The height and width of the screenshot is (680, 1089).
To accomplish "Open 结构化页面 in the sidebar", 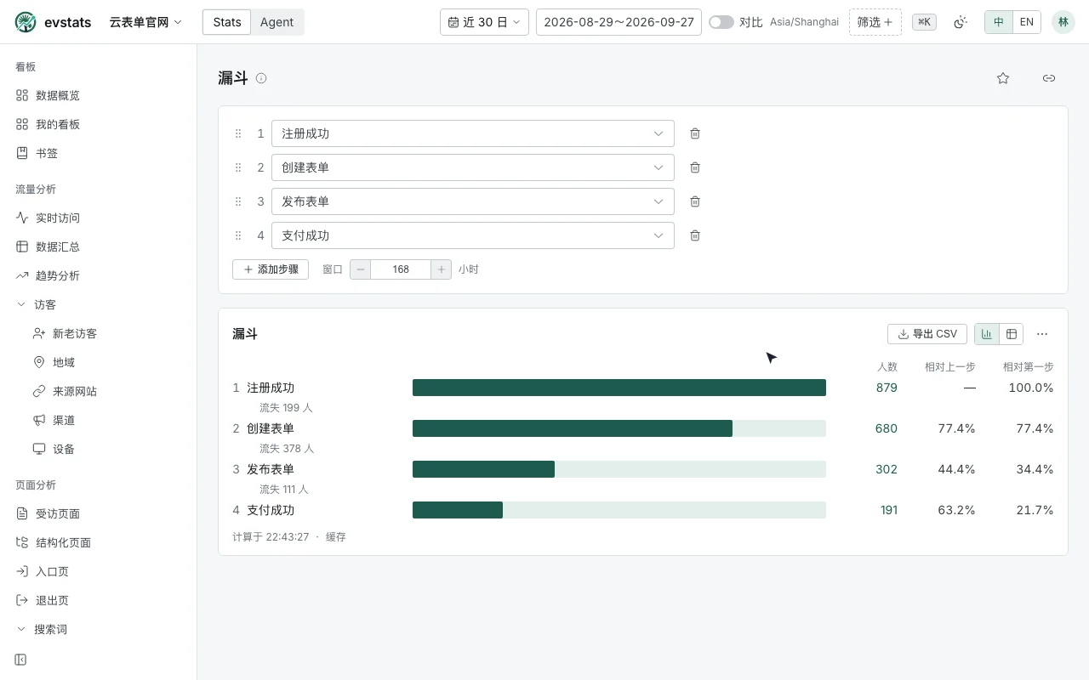I will 98,542.
